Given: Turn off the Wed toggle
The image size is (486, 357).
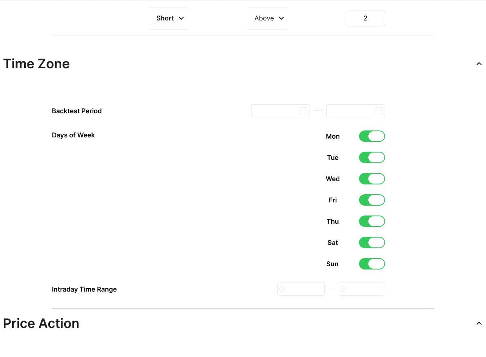Looking at the screenshot, I should coord(372,179).
